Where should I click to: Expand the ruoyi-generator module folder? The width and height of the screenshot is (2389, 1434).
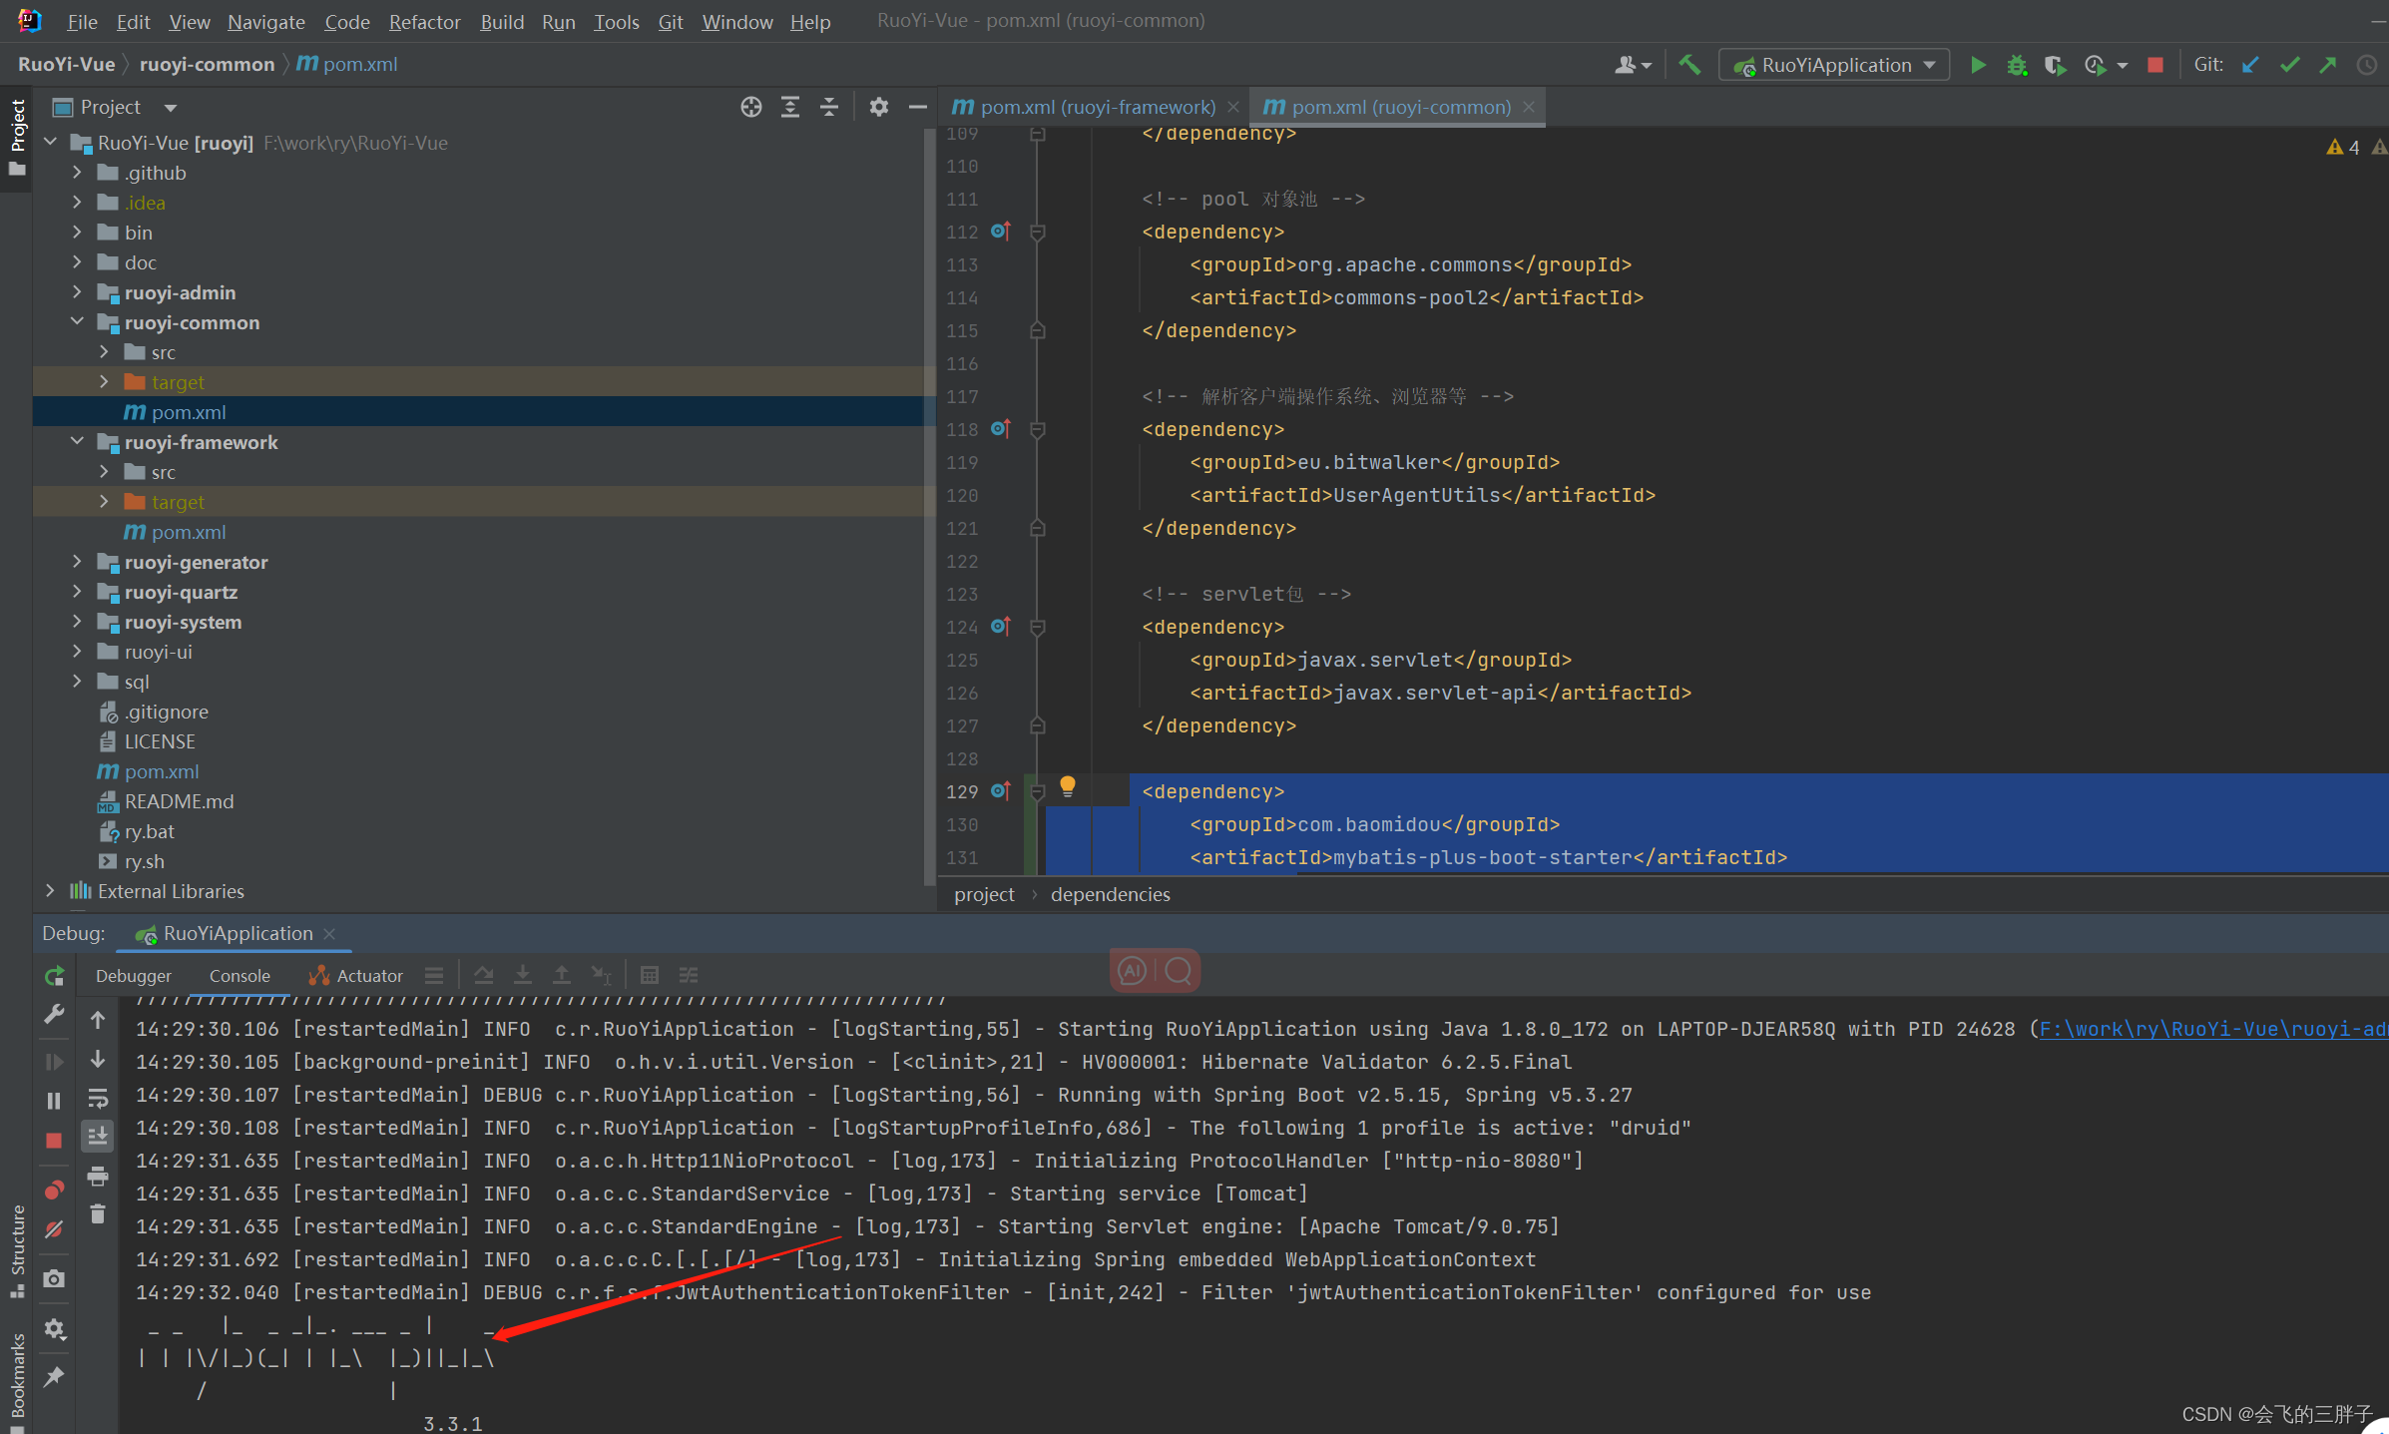click(77, 562)
